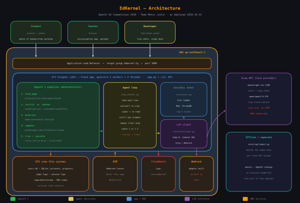
Task: Click the 'Agent loop' heading
Action: (130, 88)
